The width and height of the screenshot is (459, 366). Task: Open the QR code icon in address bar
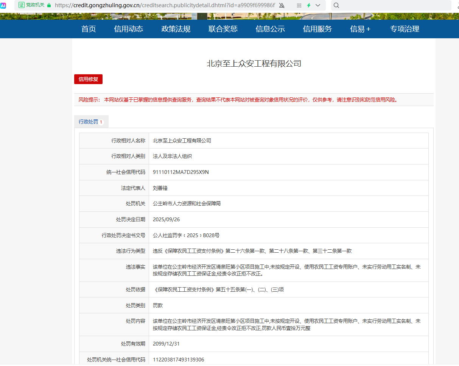(299, 5)
